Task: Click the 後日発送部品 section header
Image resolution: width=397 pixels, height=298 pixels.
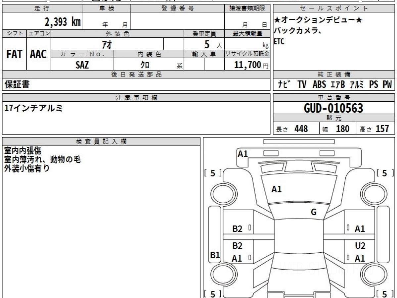Action: coord(136,74)
